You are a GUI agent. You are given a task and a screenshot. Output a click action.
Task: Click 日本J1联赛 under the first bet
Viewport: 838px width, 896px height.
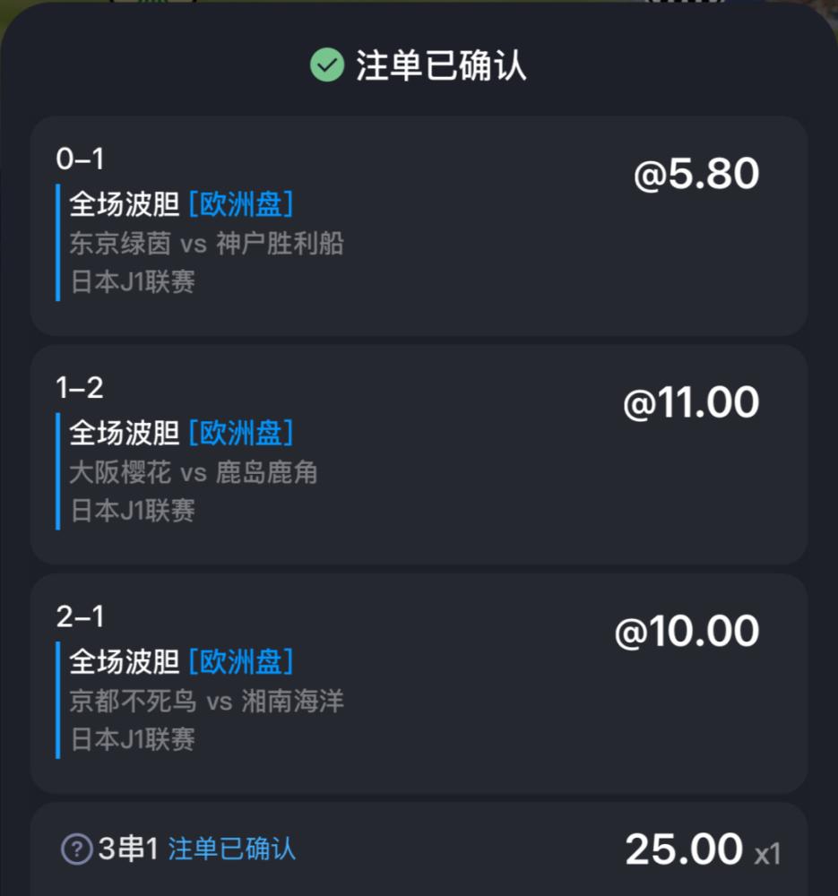[x=133, y=281]
